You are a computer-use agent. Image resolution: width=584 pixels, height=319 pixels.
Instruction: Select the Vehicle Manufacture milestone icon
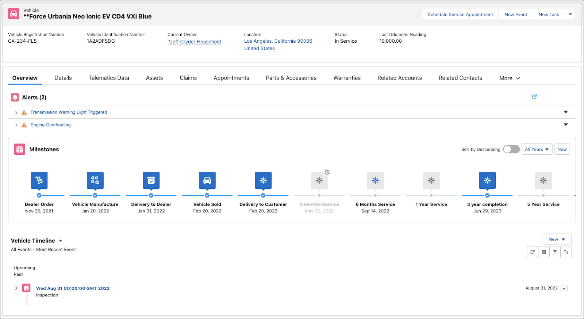click(x=95, y=180)
